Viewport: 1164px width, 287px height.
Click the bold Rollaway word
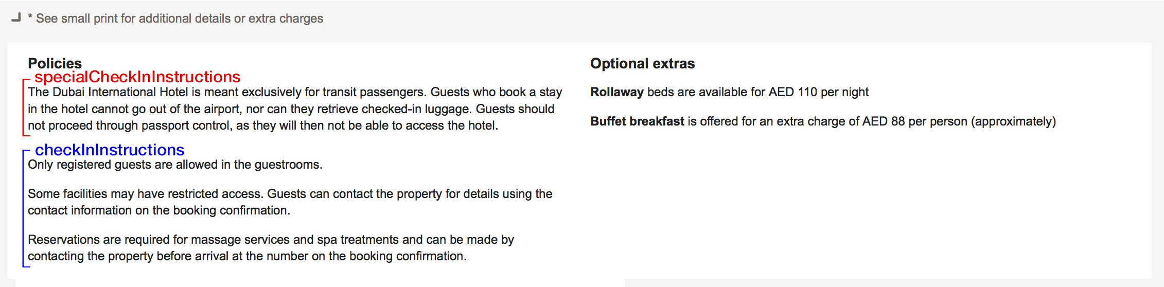pyautogui.click(x=616, y=92)
